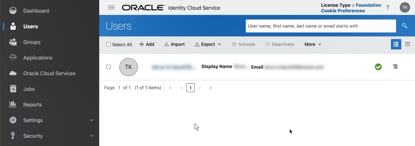Check the TK user row checkbox
The image size is (415, 146).
pos(109,67)
